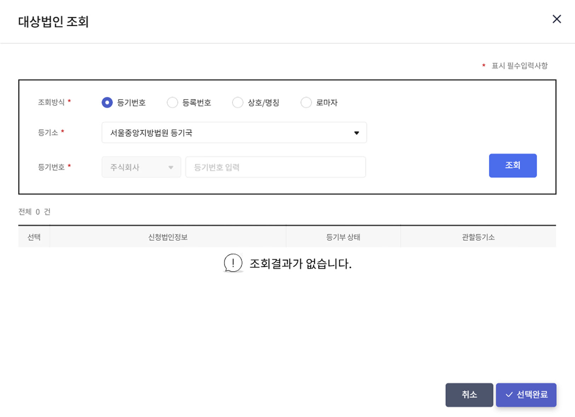The width and height of the screenshot is (575, 417).
Task: Select the 등록번호 search method
Action: point(172,102)
